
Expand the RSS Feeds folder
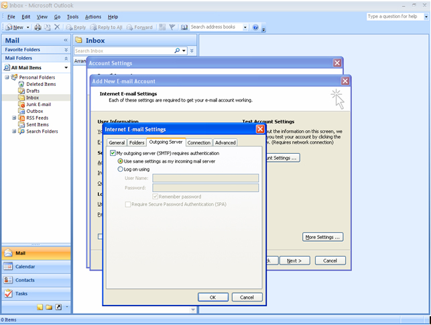tap(14, 118)
